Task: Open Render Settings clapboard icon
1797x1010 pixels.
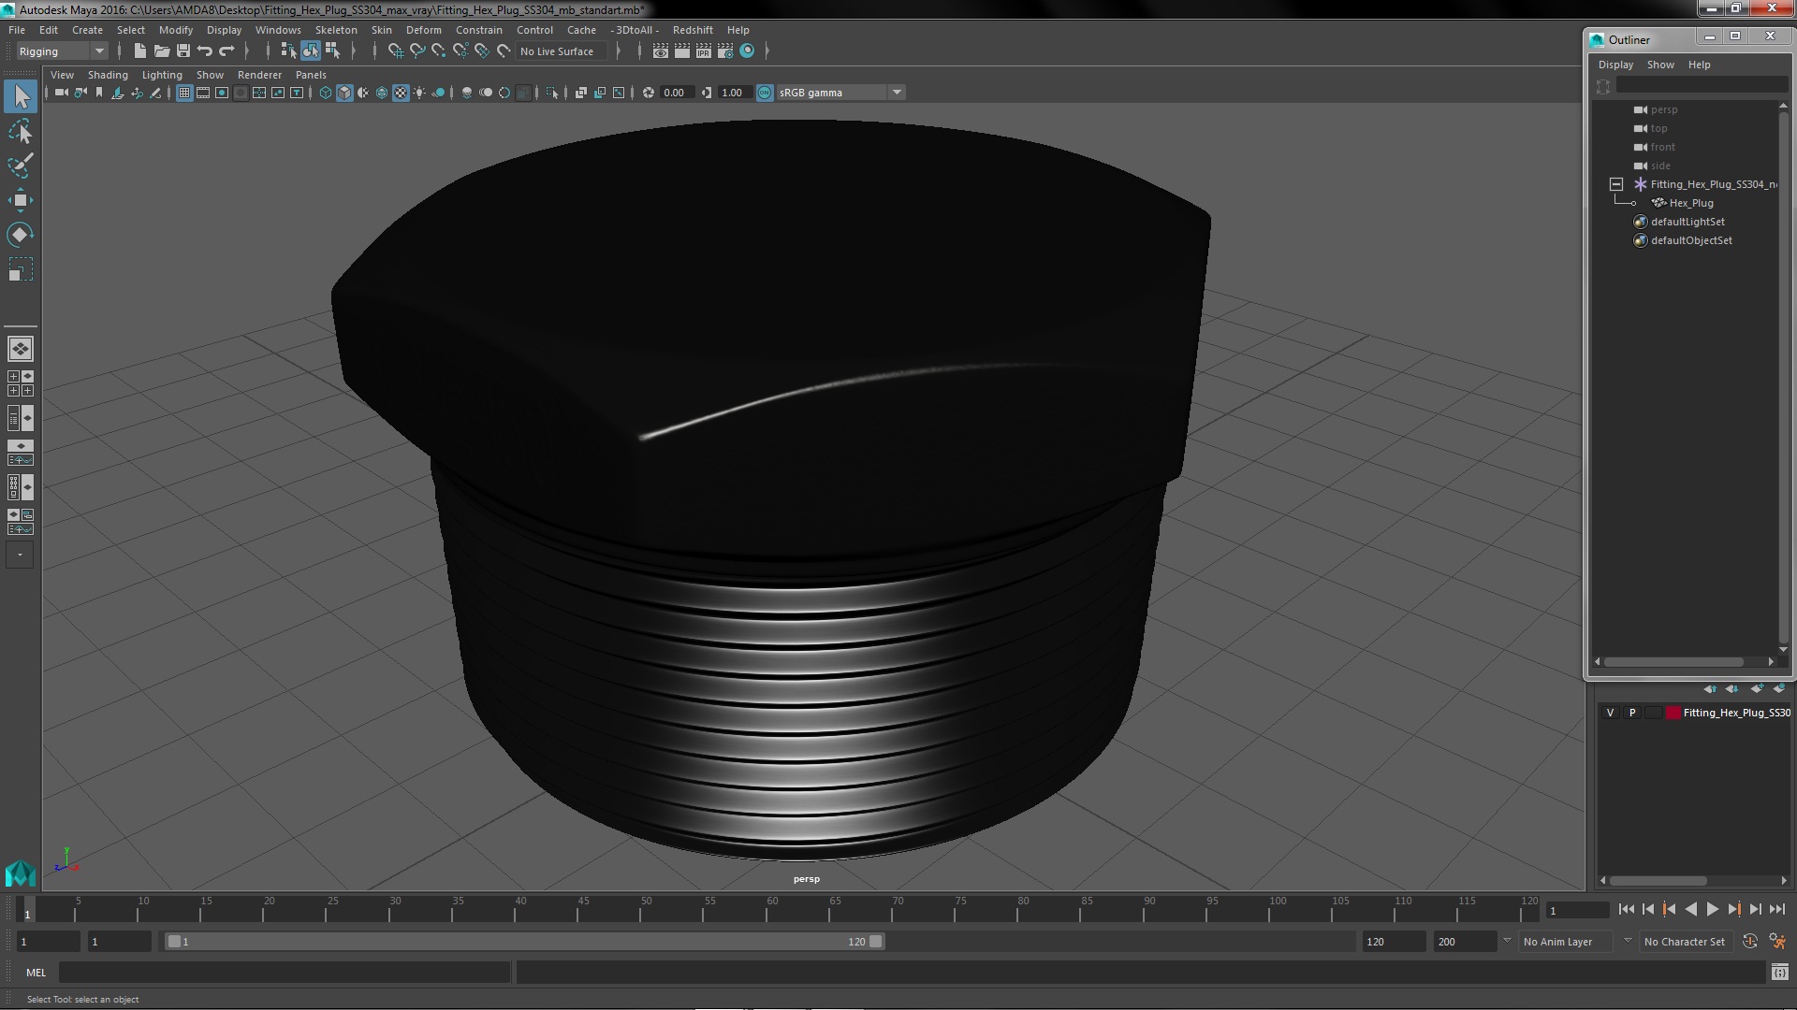Action: 724,51
